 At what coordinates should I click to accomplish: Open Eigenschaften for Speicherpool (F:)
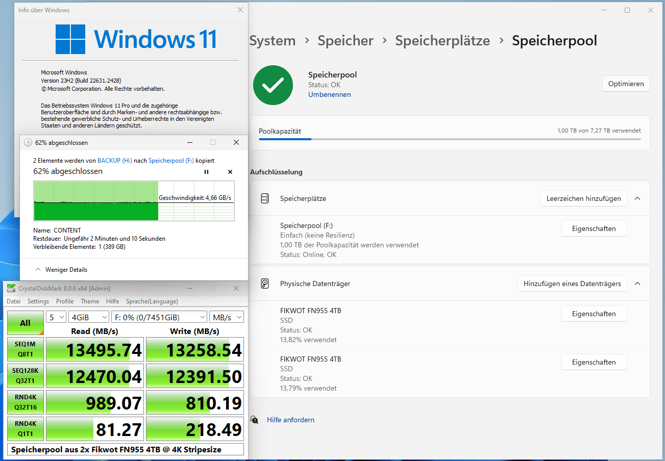coord(594,228)
